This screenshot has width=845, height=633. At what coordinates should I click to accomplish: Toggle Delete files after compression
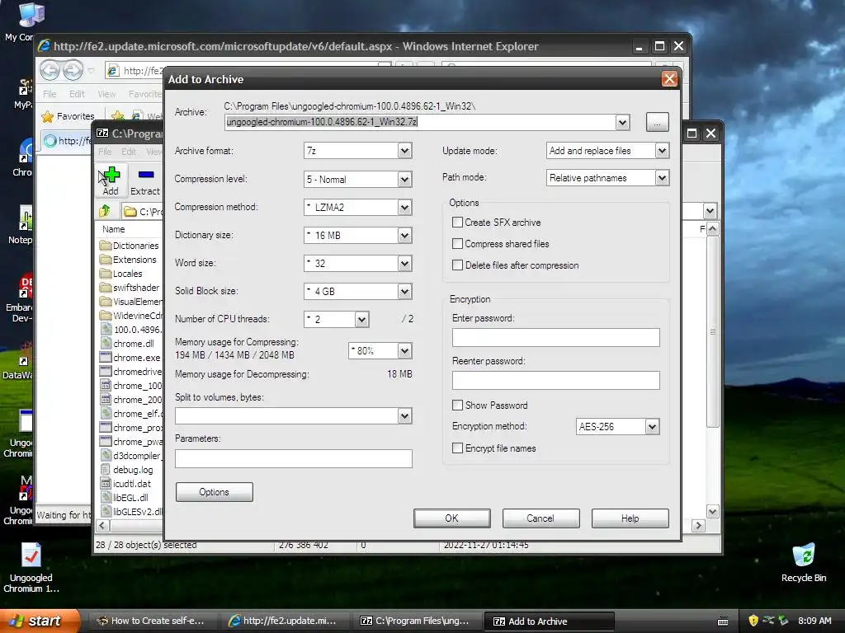pyautogui.click(x=457, y=265)
